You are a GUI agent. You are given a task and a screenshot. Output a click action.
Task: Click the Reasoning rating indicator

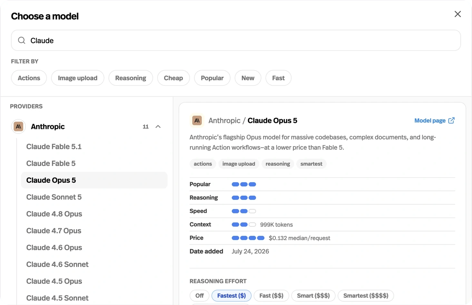(x=244, y=198)
